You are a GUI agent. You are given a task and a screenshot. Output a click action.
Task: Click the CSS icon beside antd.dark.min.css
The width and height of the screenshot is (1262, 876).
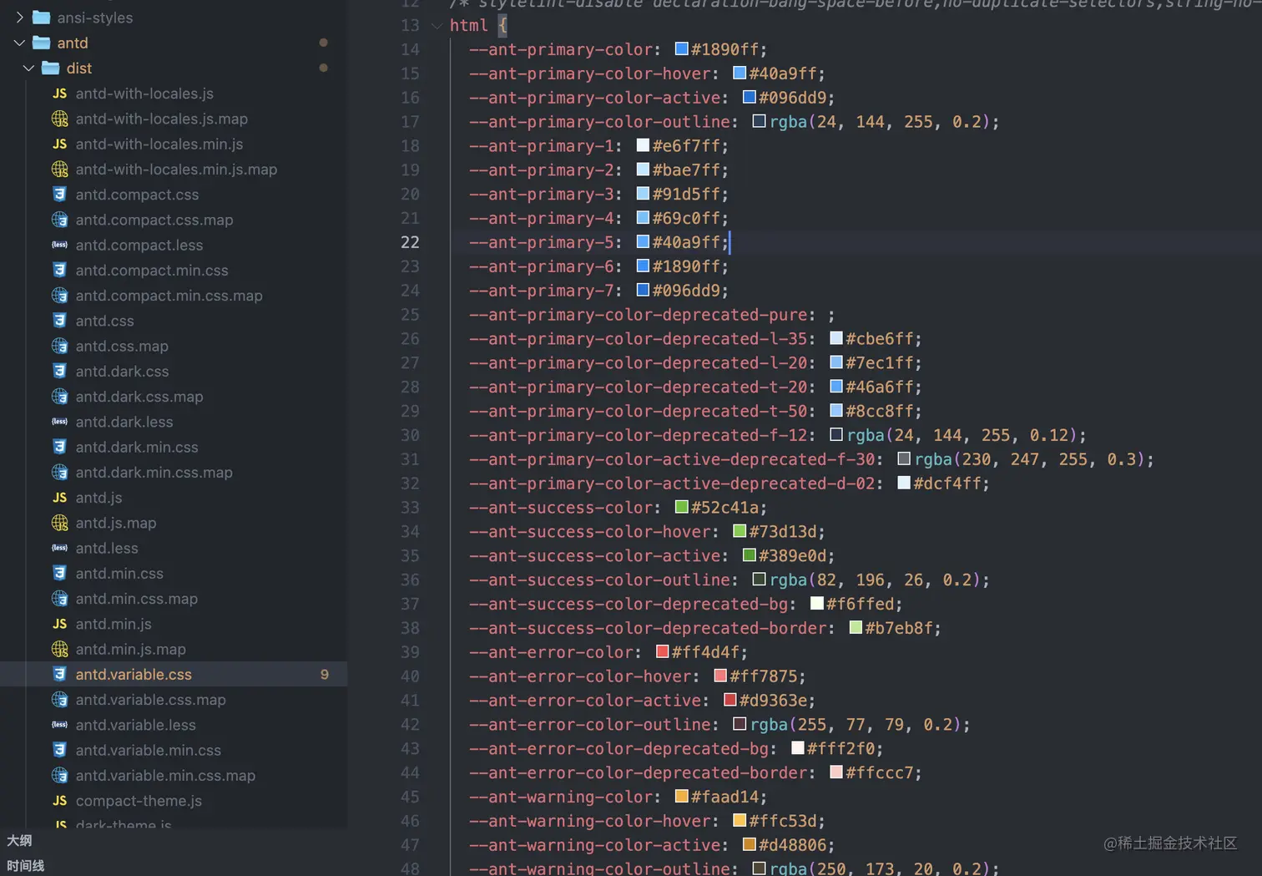coord(59,447)
